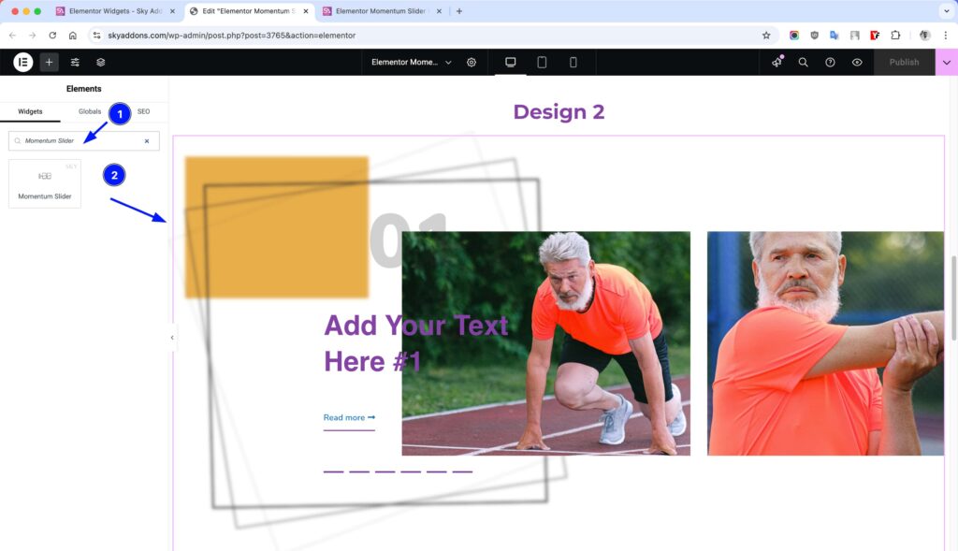
Task: Preview changes with the eye icon
Action: point(857,62)
